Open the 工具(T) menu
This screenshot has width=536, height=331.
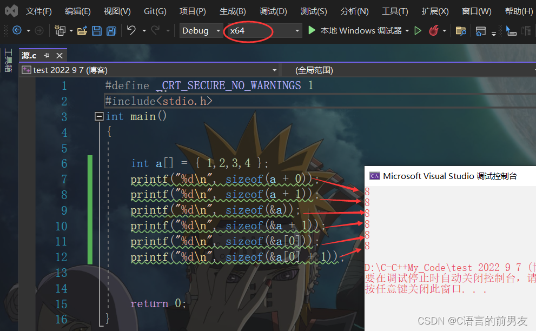point(395,11)
